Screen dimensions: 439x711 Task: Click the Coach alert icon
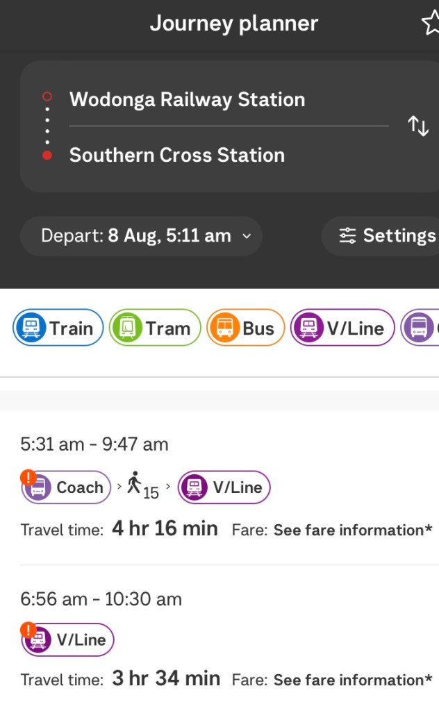pos(28,478)
